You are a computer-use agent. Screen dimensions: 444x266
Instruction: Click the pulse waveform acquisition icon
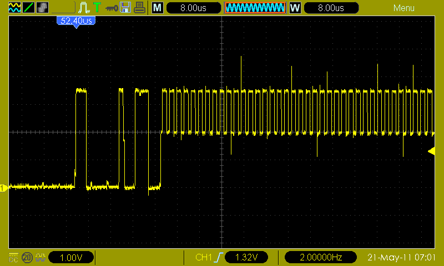(x=84, y=8)
